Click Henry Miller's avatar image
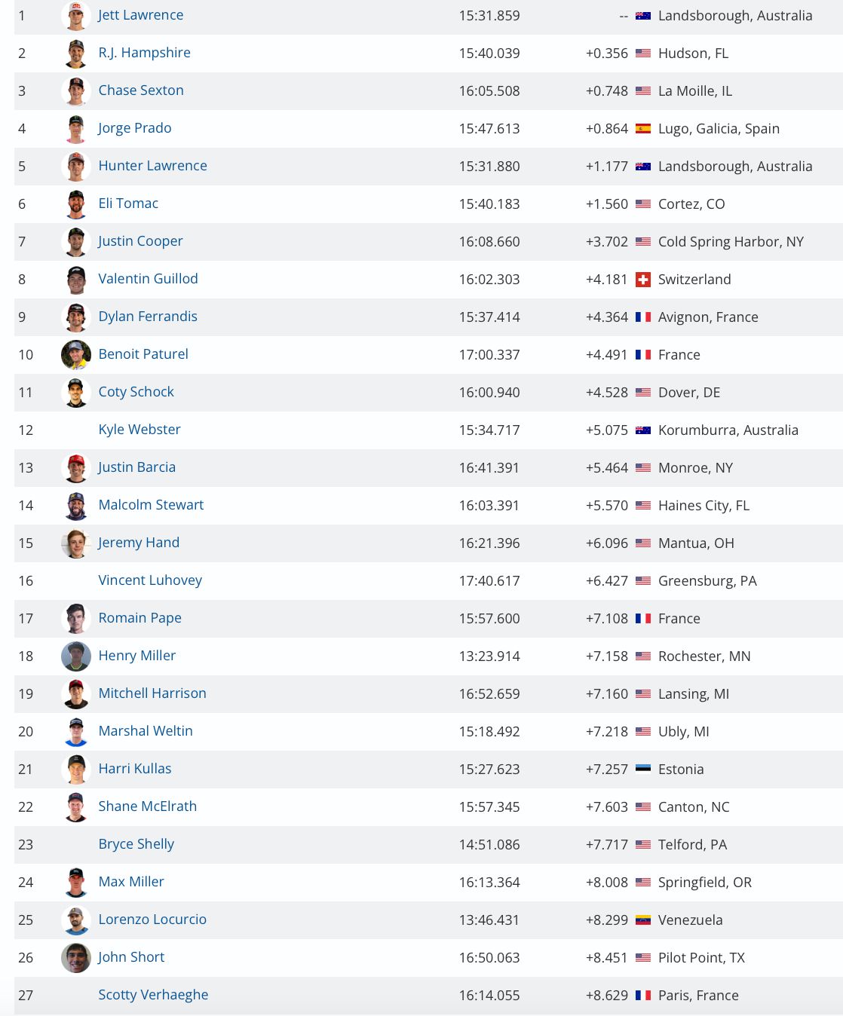This screenshot has height=1016, width=843. click(75, 656)
